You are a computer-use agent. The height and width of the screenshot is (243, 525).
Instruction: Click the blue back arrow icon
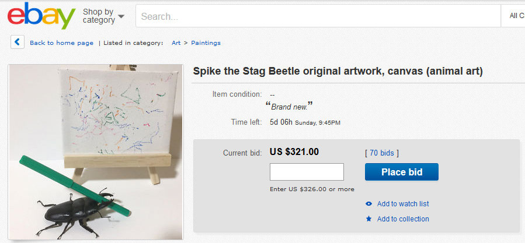click(18, 42)
